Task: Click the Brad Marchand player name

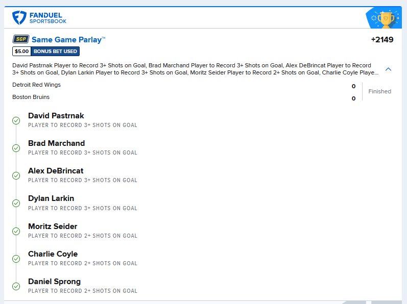Action: [x=56, y=143]
